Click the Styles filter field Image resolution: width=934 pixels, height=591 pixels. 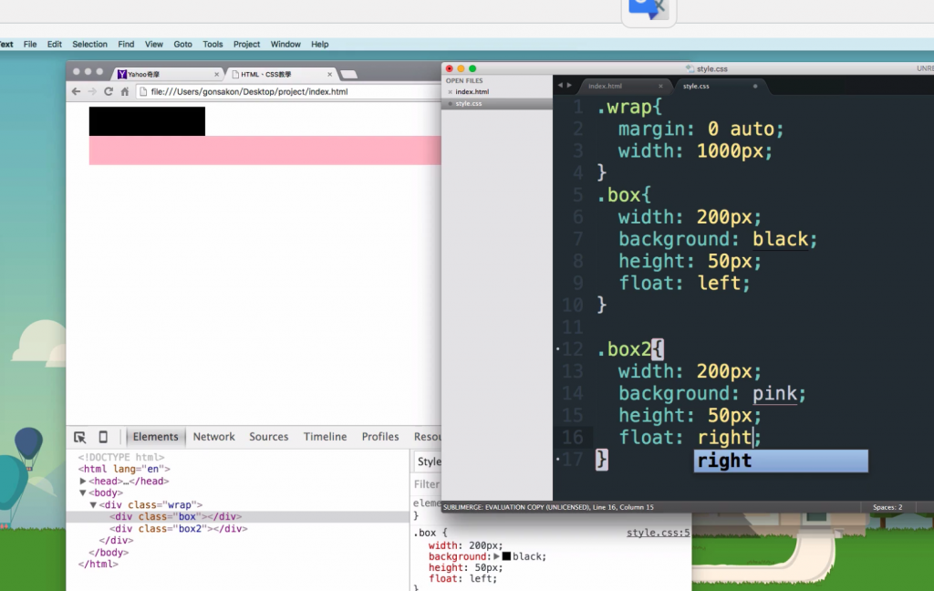427,484
